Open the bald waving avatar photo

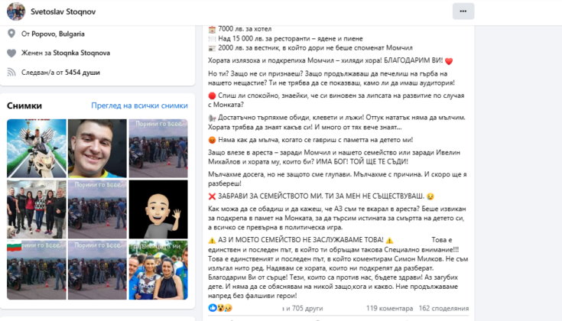coord(158,209)
